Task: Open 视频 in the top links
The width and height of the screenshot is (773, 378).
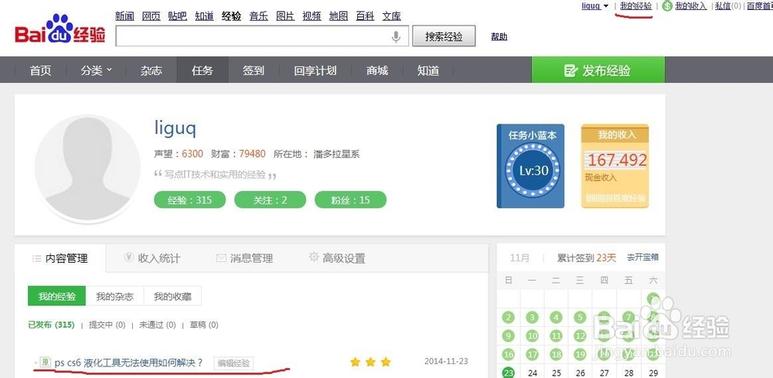Action: pos(312,16)
